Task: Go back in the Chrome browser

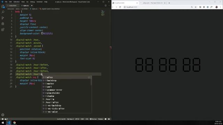Action: (113, 7)
